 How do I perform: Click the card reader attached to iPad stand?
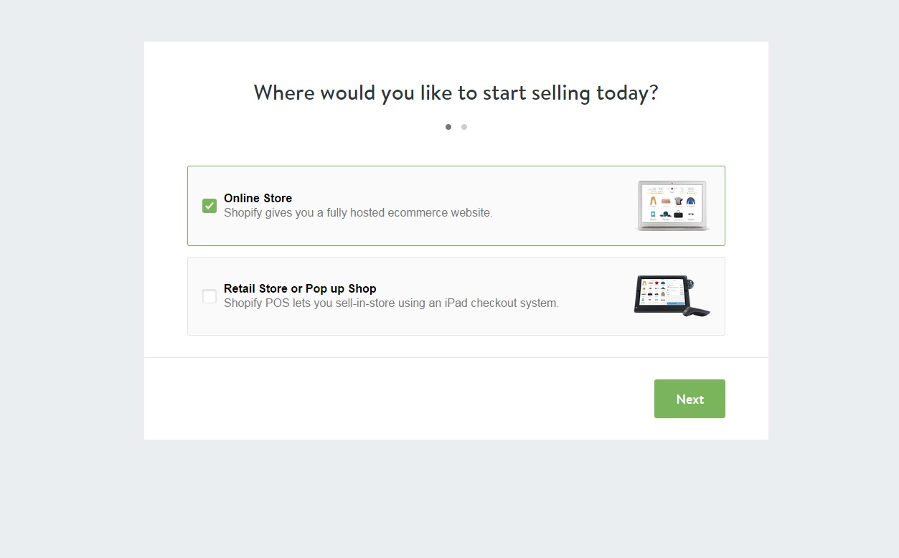(689, 285)
